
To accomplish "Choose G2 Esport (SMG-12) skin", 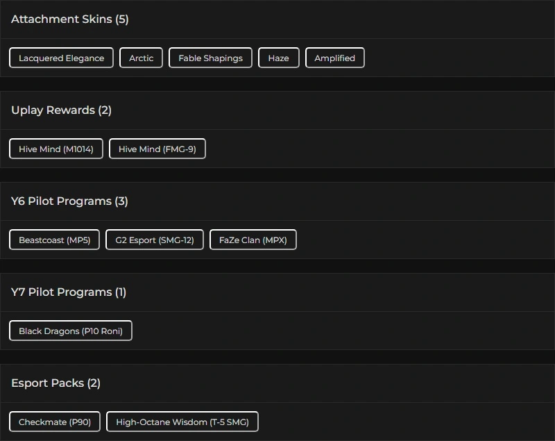I will 154,240.
